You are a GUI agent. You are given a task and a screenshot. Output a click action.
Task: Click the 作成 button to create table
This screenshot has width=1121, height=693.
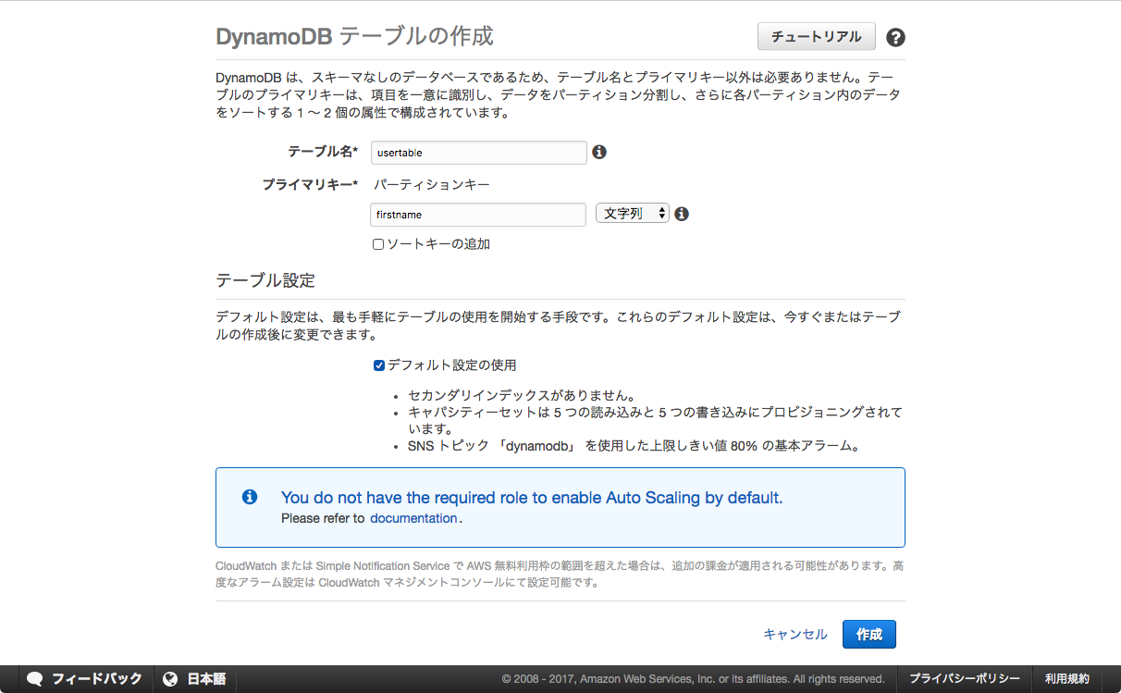click(x=868, y=634)
